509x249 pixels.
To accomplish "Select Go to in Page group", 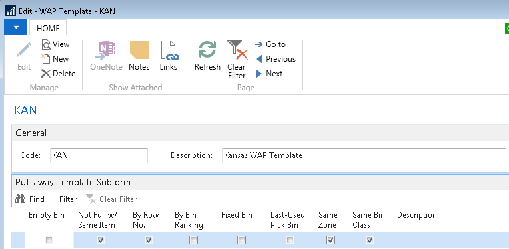I will [270, 44].
